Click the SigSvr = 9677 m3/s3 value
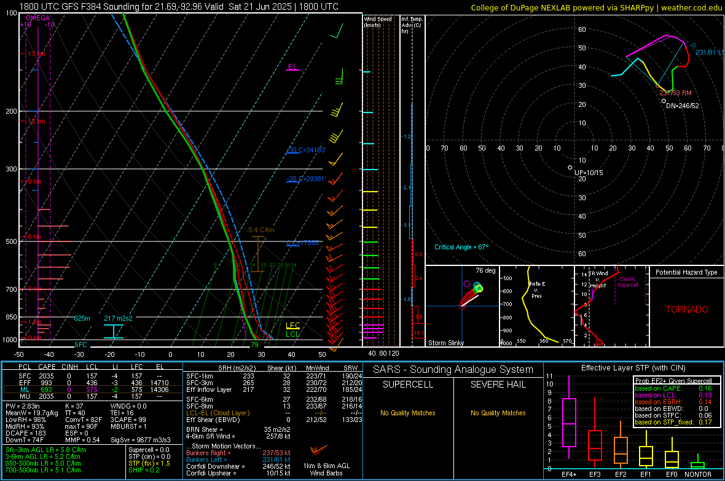Screen dimensions: 725x481 click(141, 440)
